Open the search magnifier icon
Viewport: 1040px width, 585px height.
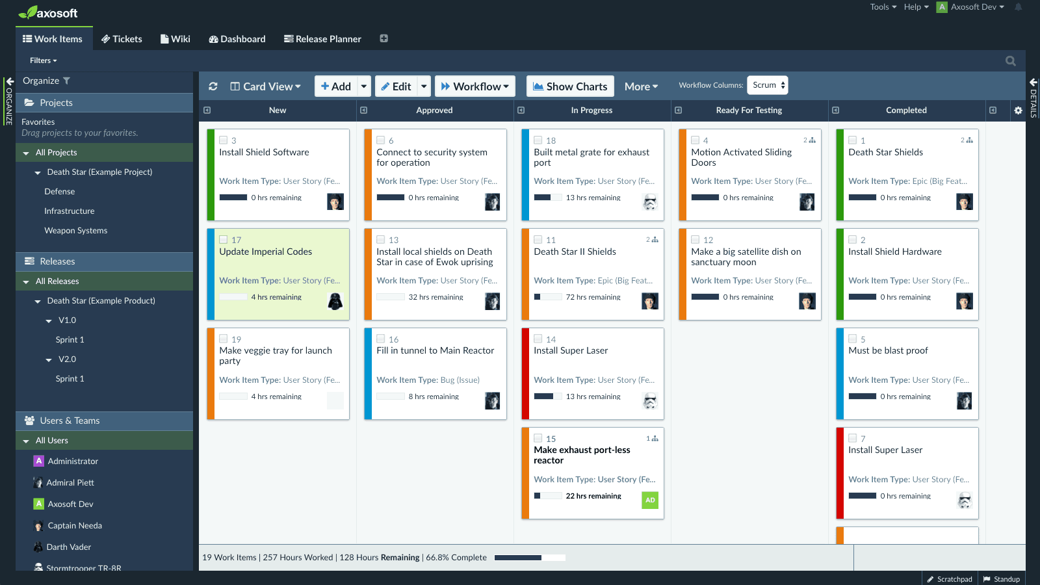coord(1010,60)
